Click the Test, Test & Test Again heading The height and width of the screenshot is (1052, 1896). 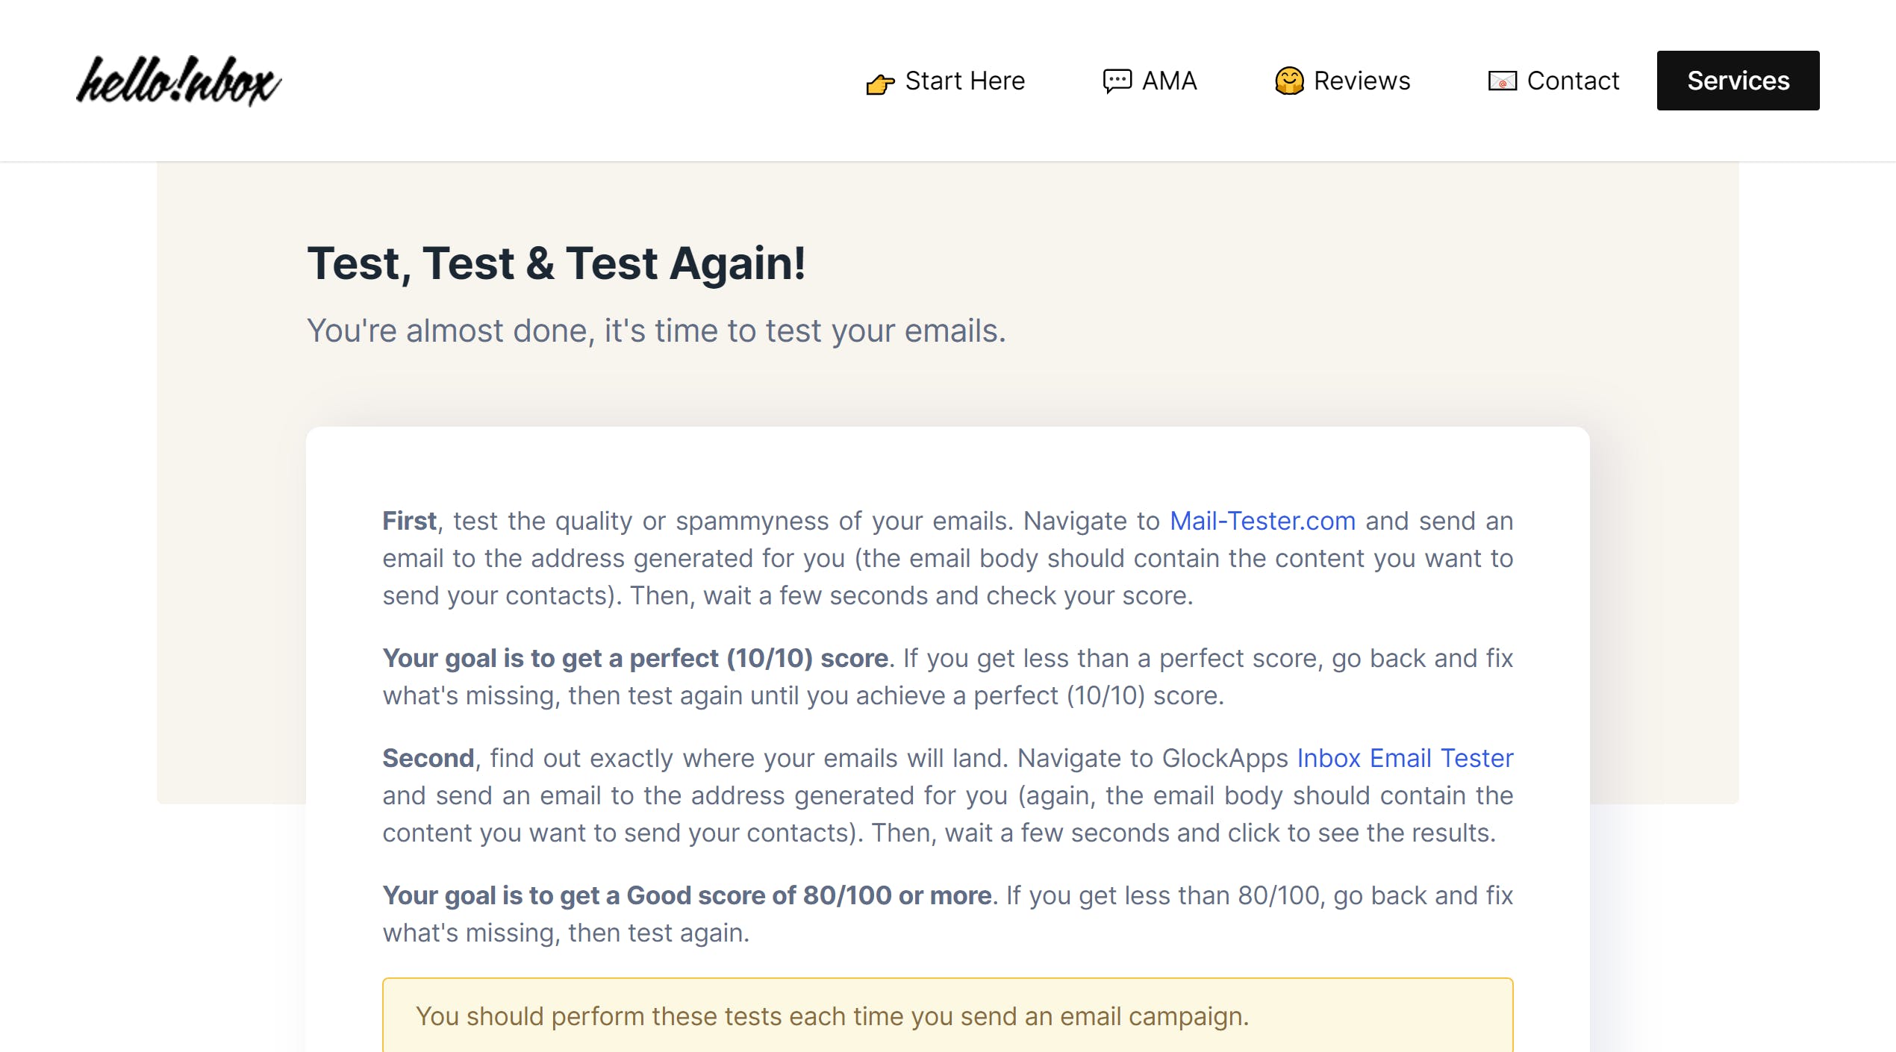pyautogui.click(x=556, y=263)
